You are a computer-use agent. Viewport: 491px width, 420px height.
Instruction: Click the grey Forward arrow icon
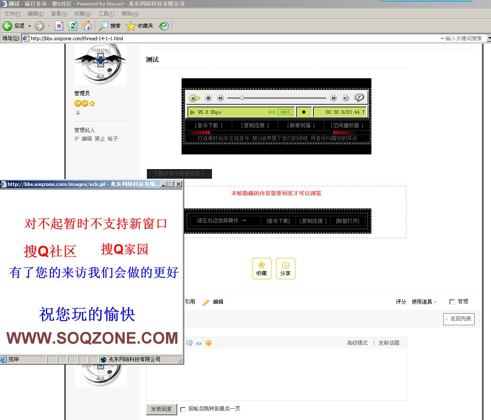[x=39, y=26]
